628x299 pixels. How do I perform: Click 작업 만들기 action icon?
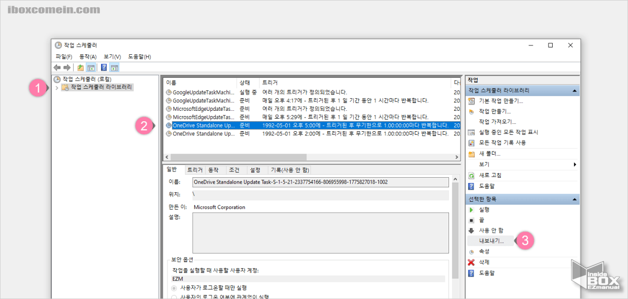472,111
